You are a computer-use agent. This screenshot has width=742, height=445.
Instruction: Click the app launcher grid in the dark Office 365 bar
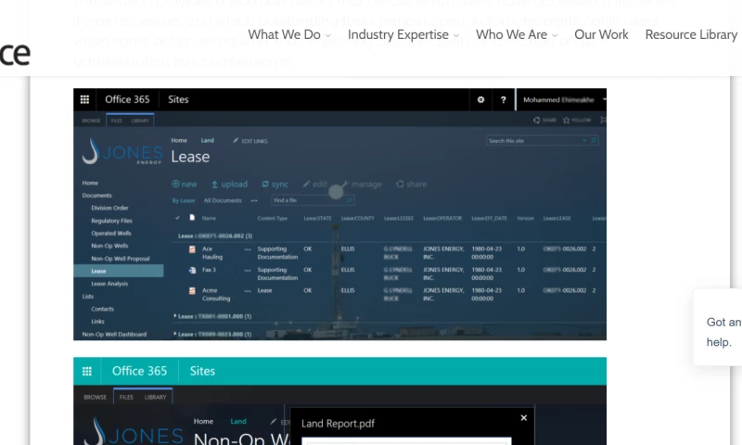coord(84,99)
